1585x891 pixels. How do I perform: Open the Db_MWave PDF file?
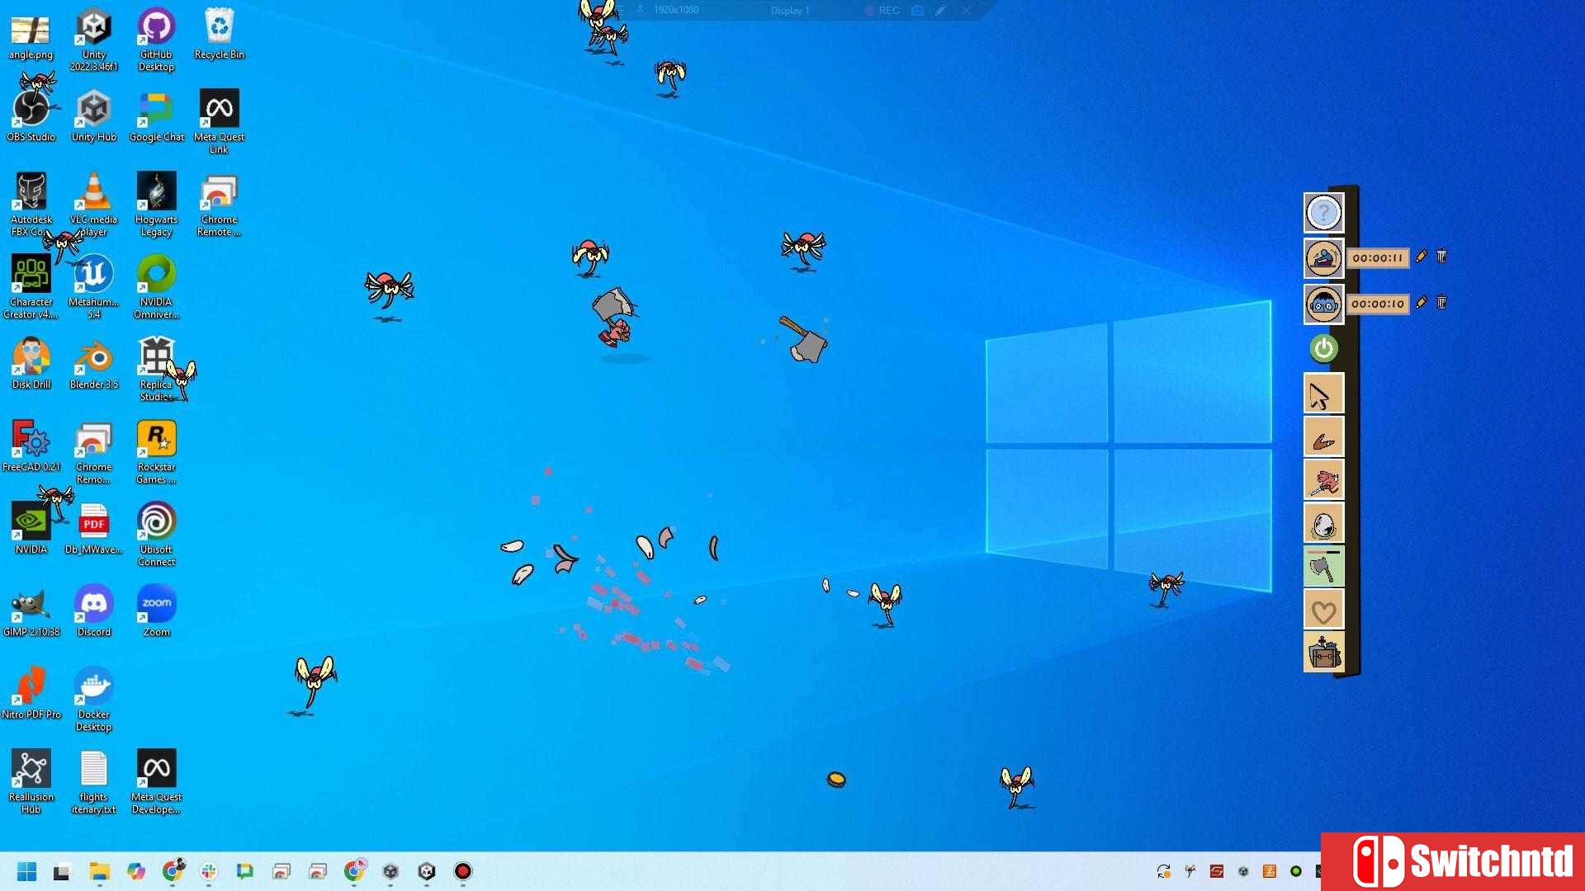tap(93, 528)
